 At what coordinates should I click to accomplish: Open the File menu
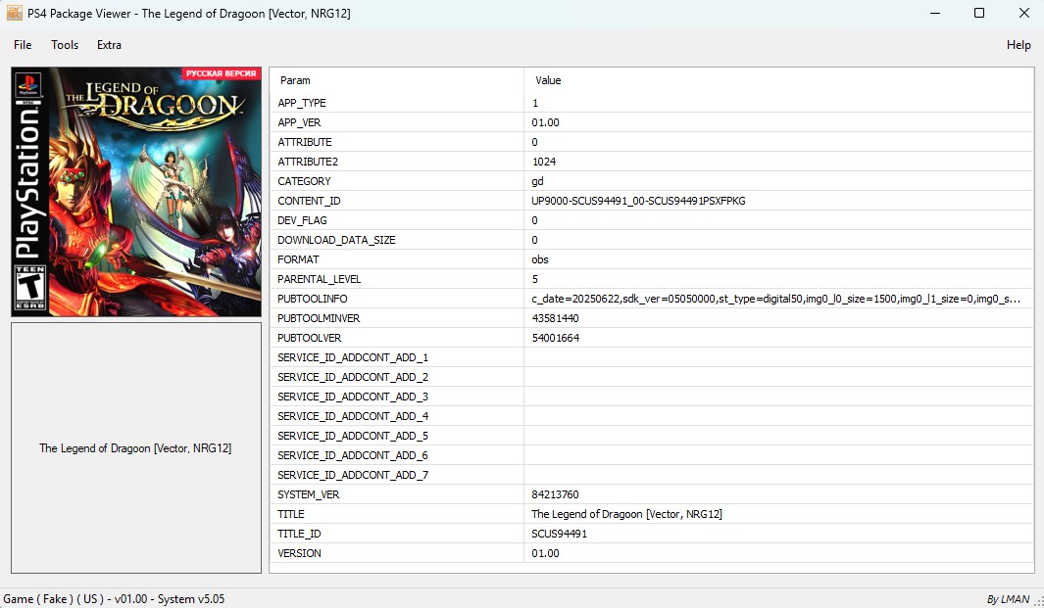[23, 45]
